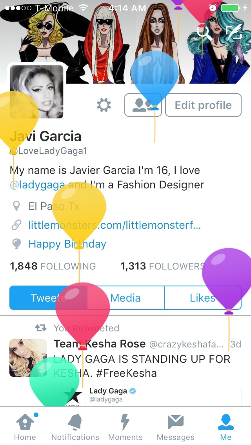Image resolution: width=251 pixels, height=445 pixels.
Task: Open the littlemonsters.com profile link
Action: 115,225
